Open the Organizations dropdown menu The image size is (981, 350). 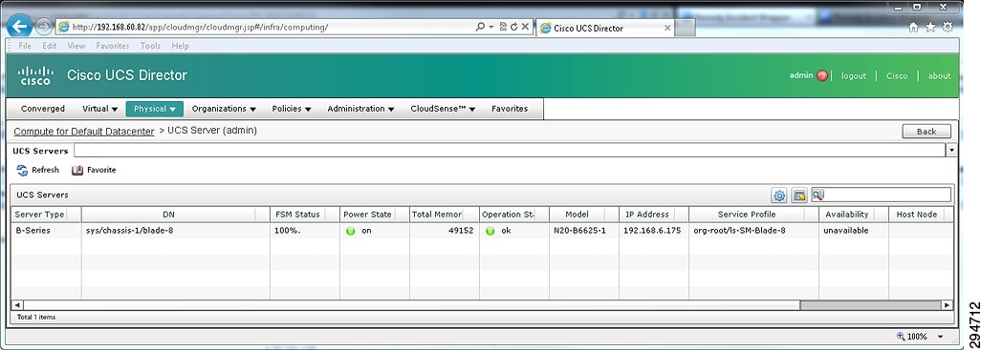(x=224, y=109)
